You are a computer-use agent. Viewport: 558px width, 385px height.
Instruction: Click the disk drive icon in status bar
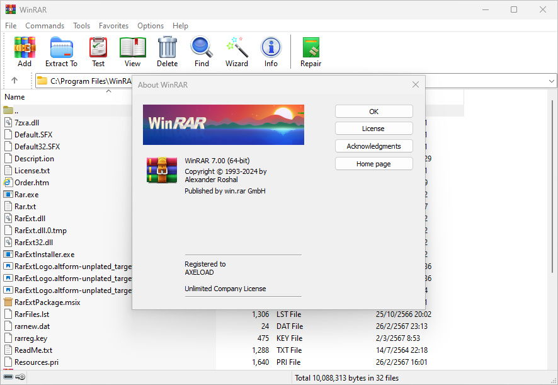click(8, 377)
